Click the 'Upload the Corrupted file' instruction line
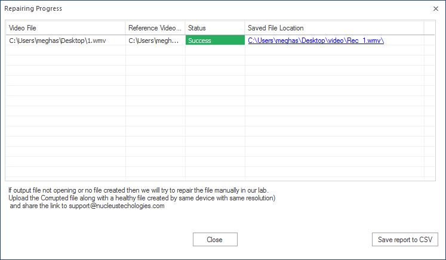Screen dimensions: 446x260 click(142, 198)
